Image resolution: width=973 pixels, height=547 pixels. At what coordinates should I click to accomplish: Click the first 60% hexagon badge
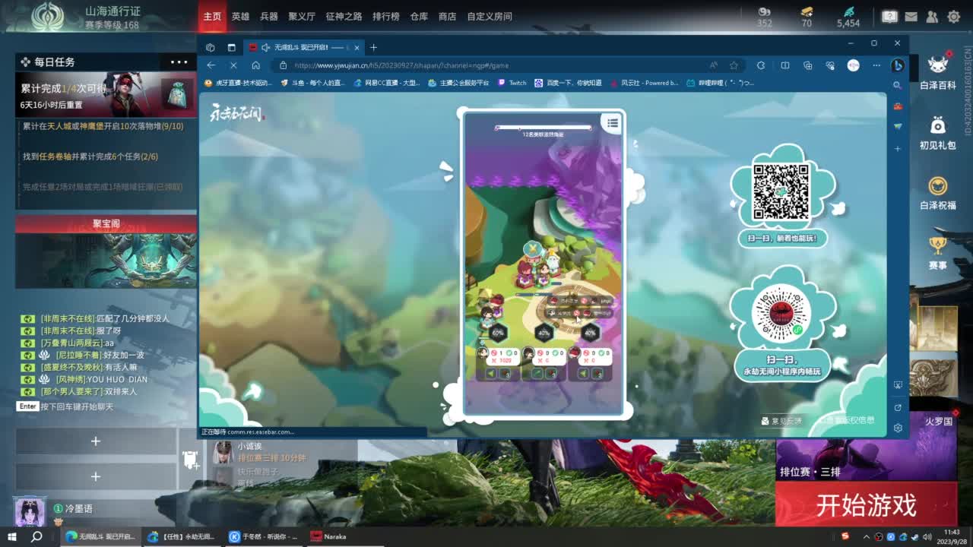point(499,333)
